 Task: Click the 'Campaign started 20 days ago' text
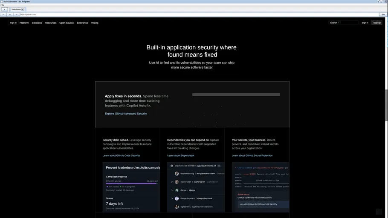pos(120,190)
